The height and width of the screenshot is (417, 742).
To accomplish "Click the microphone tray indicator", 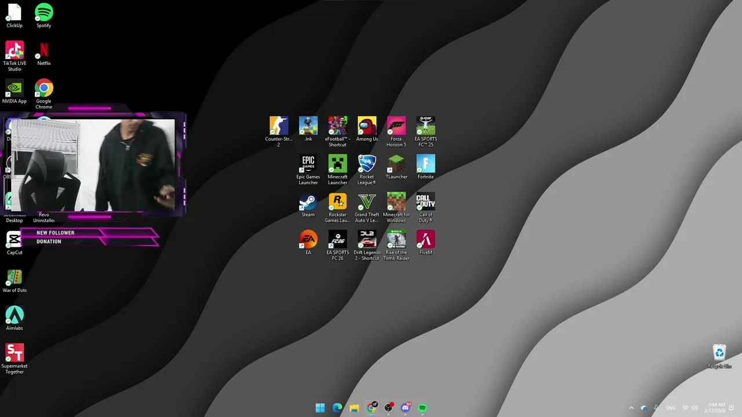I will tap(656, 408).
